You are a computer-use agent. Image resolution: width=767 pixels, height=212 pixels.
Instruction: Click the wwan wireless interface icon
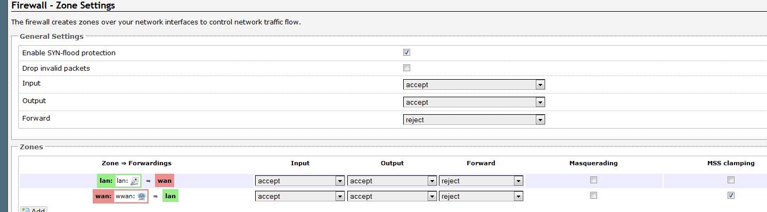pos(141,196)
